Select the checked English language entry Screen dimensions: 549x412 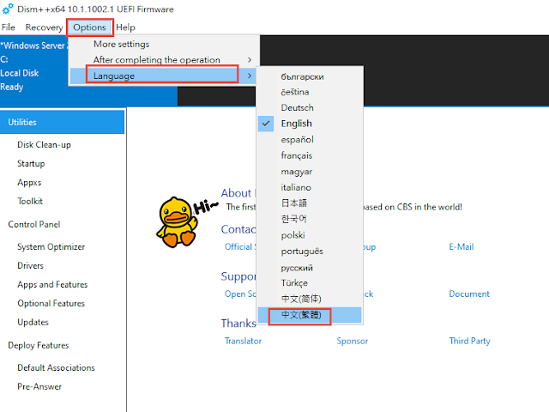[310, 124]
